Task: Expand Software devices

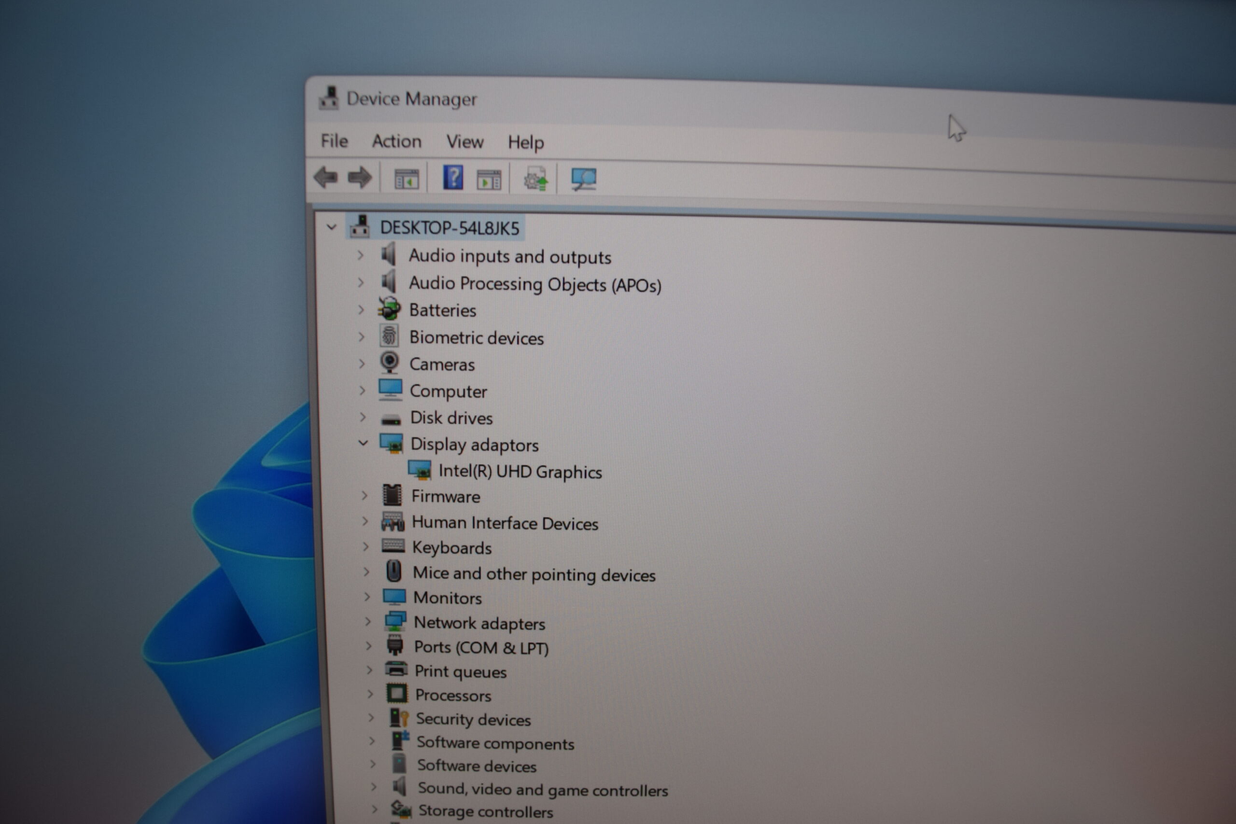Action: pyautogui.click(x=373, y=765)
